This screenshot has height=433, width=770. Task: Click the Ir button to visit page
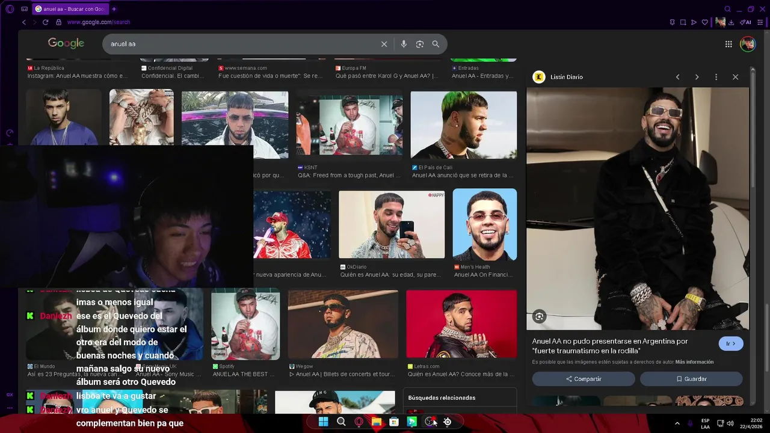(731, 343)
